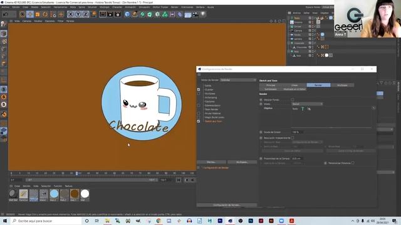Click timeline current frame marker
The height and width of the screenshot is (225, 401).
[x=76, y=174]
